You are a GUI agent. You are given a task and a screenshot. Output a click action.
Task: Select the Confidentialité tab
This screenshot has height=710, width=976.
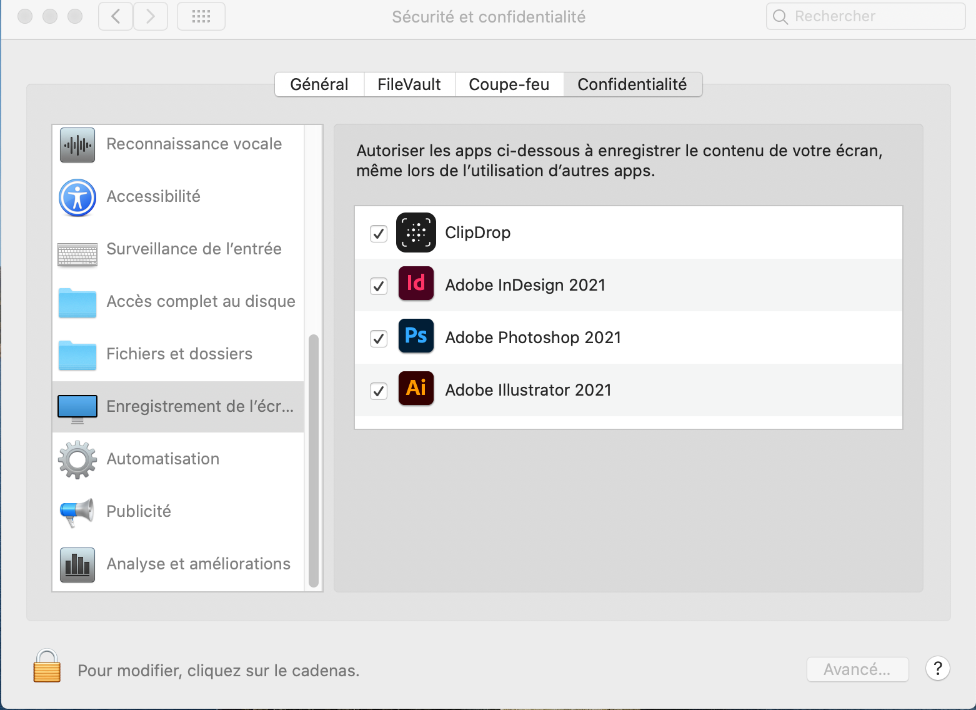point(632,84)
